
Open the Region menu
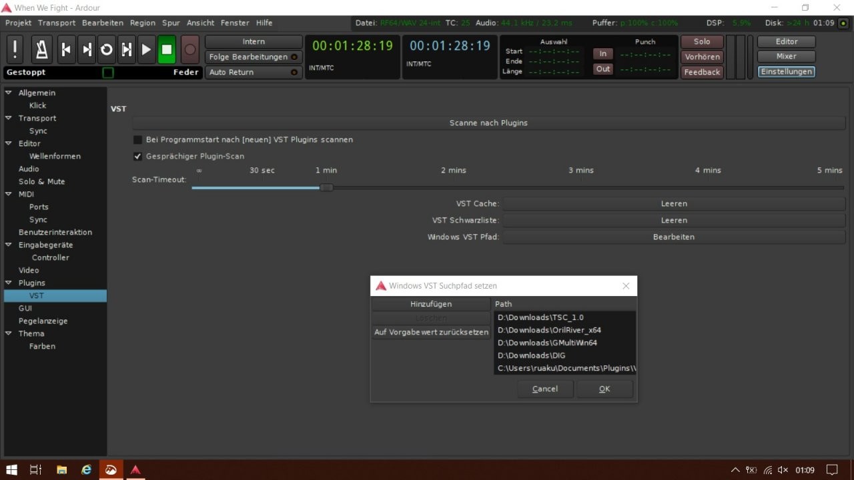coord(143,23)
